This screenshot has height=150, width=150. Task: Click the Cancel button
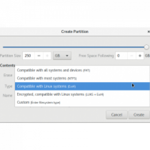point(117,115)
